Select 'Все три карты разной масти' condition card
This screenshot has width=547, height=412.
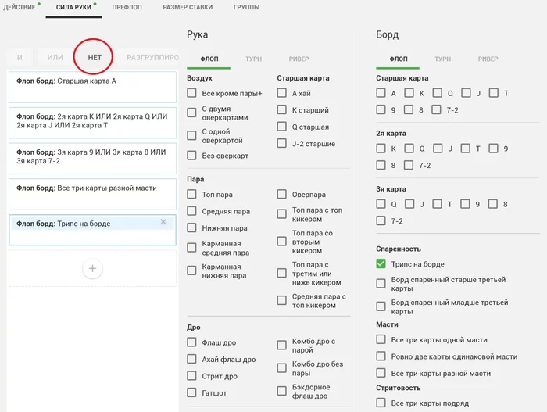click(92, 194)
